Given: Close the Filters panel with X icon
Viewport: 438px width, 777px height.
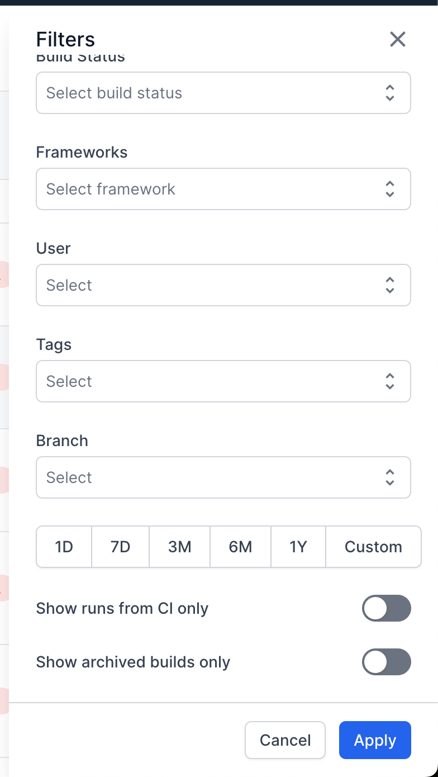Looking at the screenshot, I should click(x=397, y=39).
